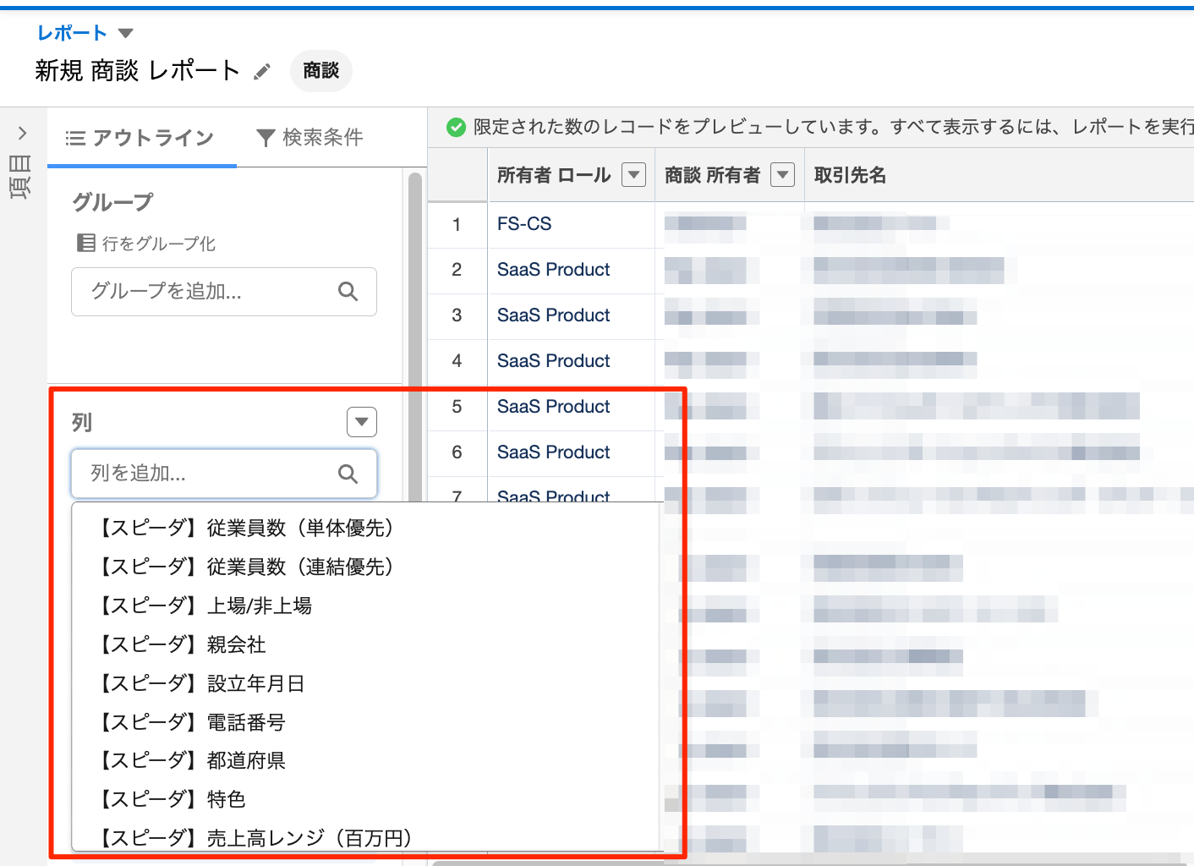Open the 所有者 ロール column dropdown
1194x866 pixels.
pos(633,175)
